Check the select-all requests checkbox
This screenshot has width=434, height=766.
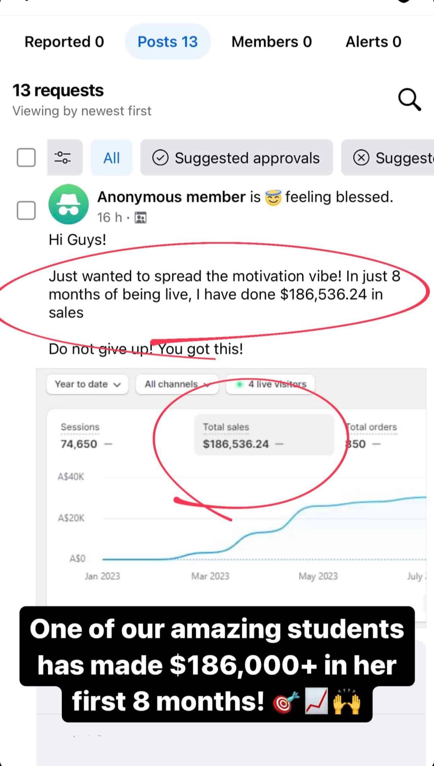tap(26, 157)
